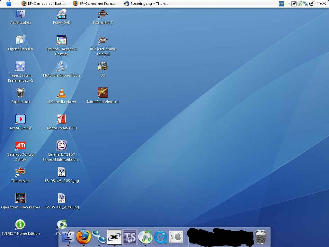Show hidden tray icons with plus arrow
Viewport: 329px width, 247px height.
coord(289,4)
